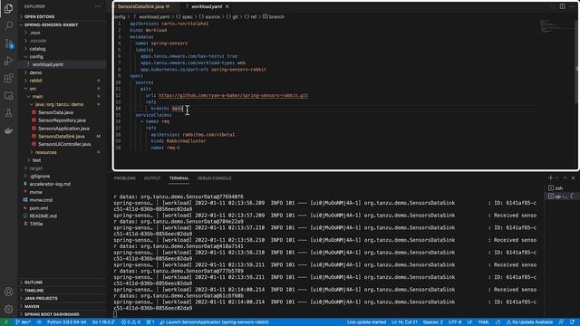Image resolution: width=580 pixels, height=326 pixels.
Task: Open the Remote Explorer view
Action: pos(8,96)
